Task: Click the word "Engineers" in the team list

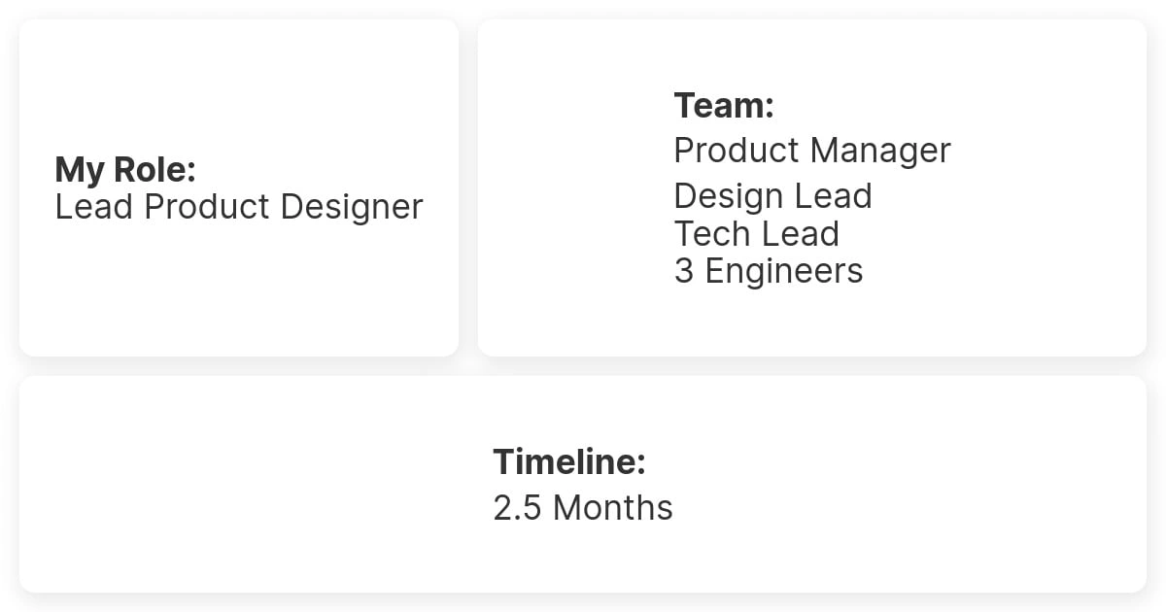Action: coord(784,271)
